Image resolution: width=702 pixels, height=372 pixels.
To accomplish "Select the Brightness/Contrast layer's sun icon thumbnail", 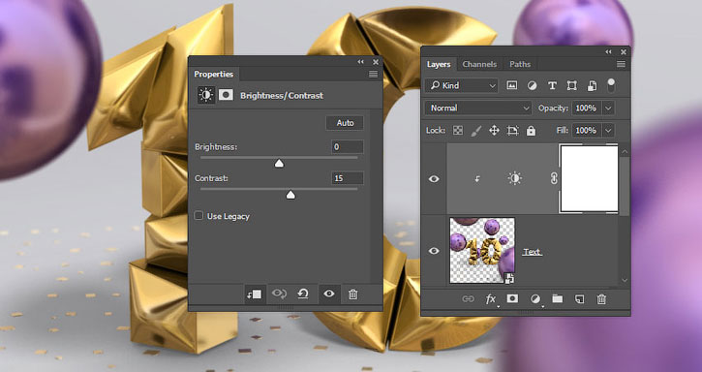I will [514, 178].
